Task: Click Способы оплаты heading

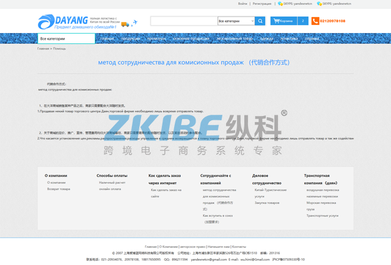Action: coord(112,176)
